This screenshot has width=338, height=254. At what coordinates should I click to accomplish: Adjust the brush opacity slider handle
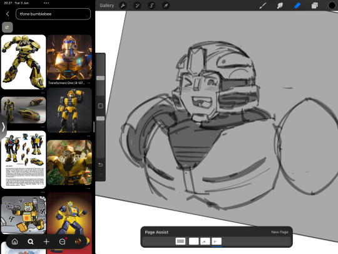coord(100,119)
